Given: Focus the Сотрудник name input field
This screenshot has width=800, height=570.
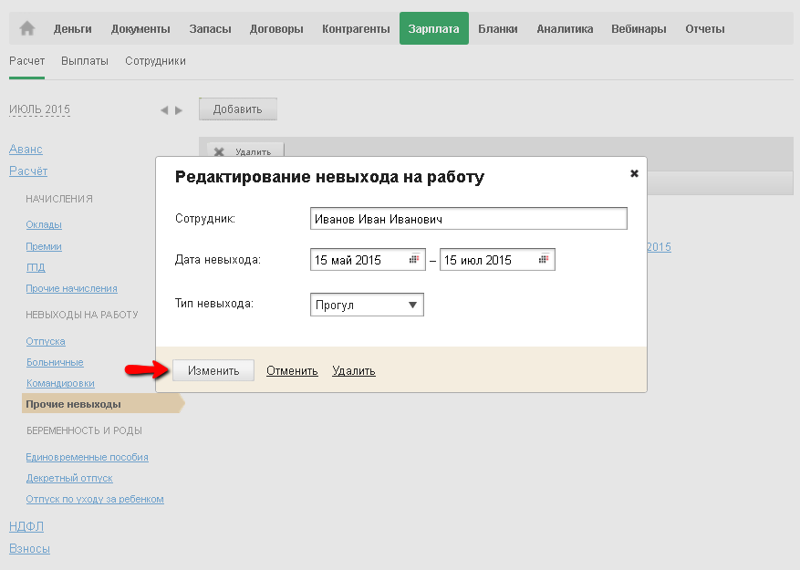Looking at the screenshot, I should coord(468,219).
